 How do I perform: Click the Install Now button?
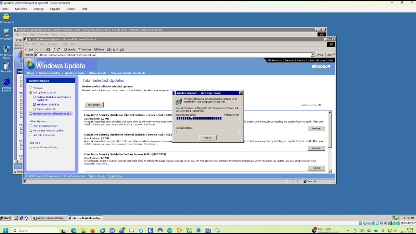[x=94, y=105]
